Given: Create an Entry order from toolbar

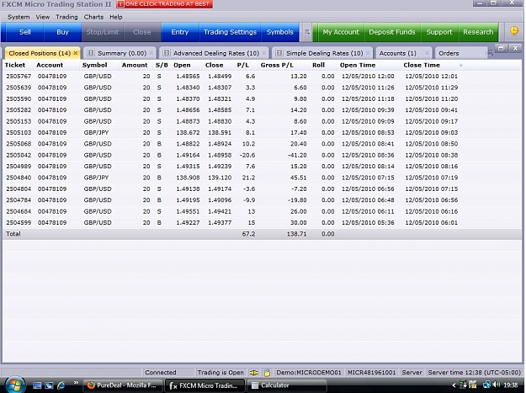Looking at the screenshot, I should coord(180,32).
